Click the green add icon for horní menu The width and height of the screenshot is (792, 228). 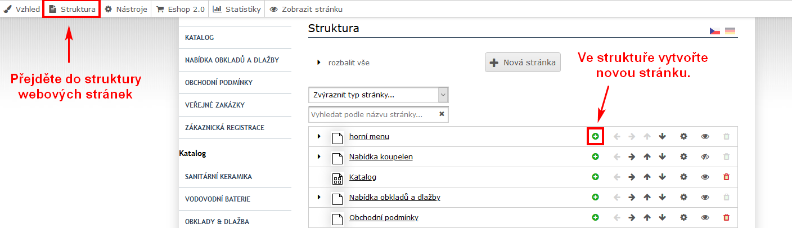595,136
